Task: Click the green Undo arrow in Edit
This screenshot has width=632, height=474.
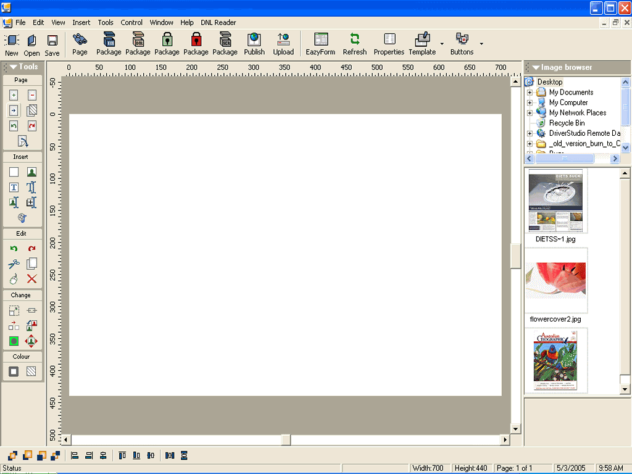Action: coord(14,249)
